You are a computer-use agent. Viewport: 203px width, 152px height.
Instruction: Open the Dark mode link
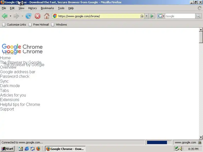(10, 86)
